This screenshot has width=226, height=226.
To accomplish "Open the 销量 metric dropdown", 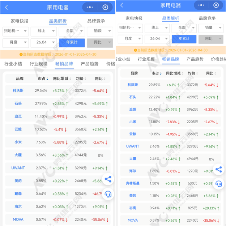I will click(211, 28).
